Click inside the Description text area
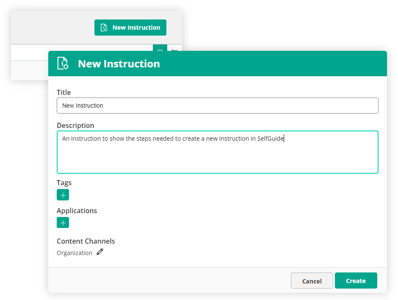This screenshot has width=398, height=300. tap(217, 152)
